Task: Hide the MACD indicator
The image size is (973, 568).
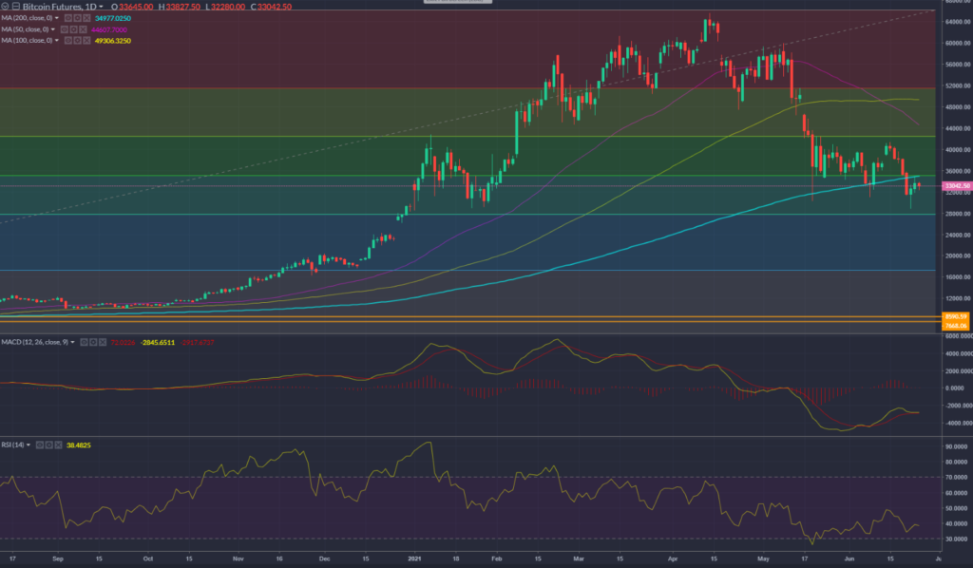Action: (84, 342)
